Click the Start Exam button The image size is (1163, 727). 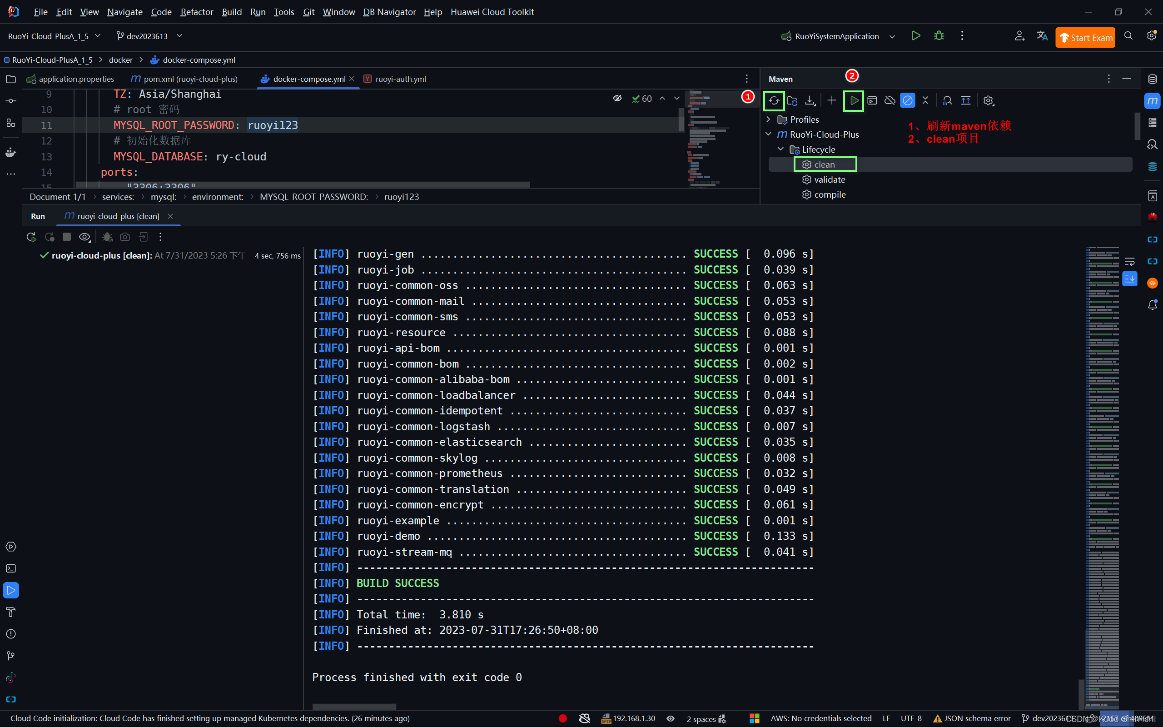click(1085, 38)
